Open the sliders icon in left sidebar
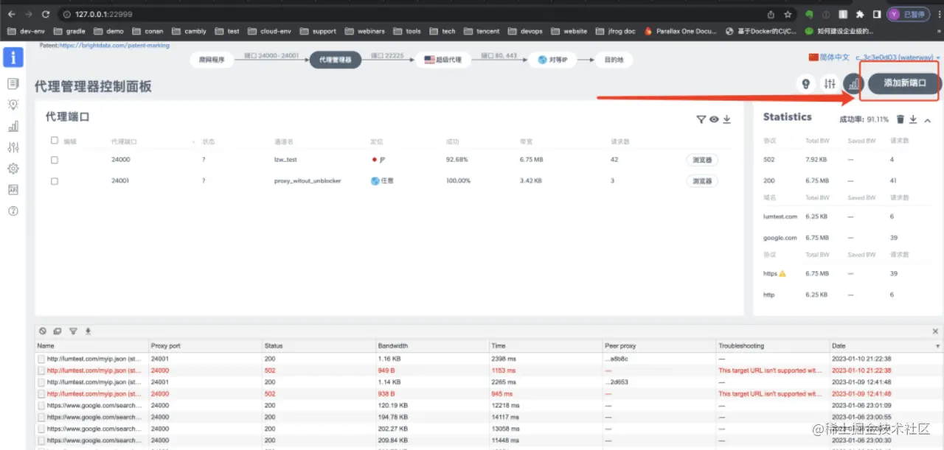 (x=13, y=147)
